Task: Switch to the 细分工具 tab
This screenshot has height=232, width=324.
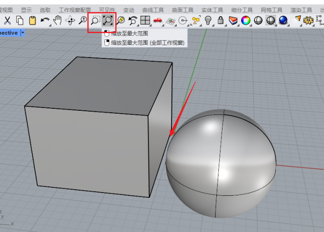Action: pyautogui.click(x=242, y=10)
